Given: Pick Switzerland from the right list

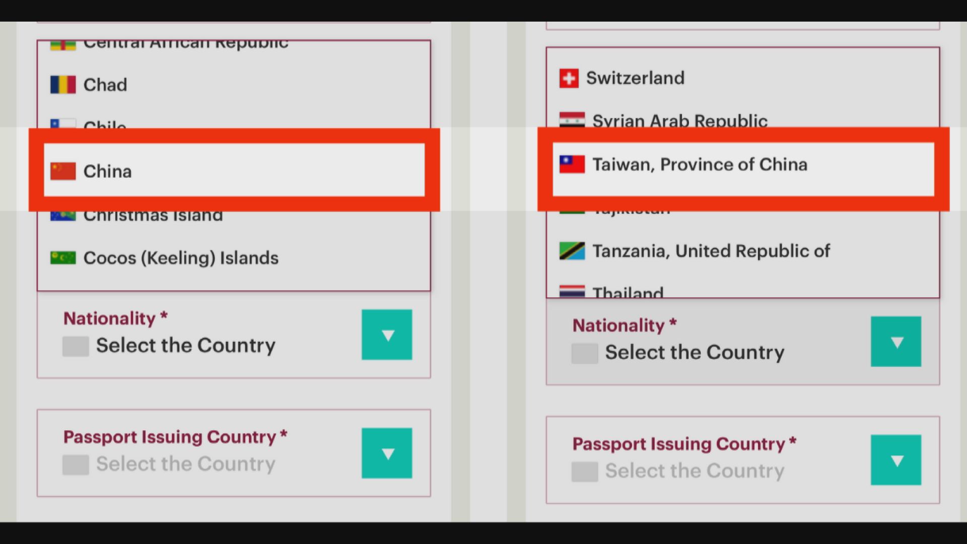Looking at the screenshot, I should click(635, 78).
